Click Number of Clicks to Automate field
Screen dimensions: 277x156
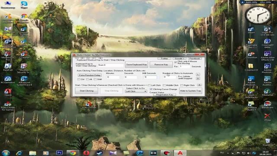point(169,77)
